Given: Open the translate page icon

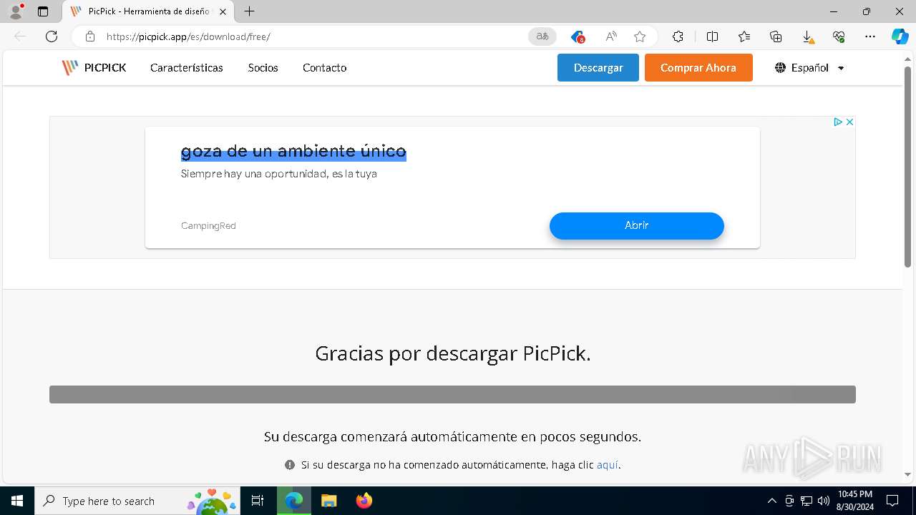Looking at the screenshot, I should tap(542, 36).
